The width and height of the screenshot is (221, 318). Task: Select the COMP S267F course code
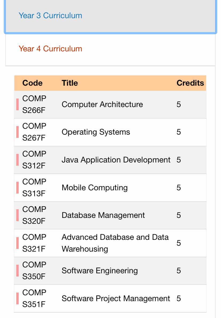pyautogui.click(x=34, y=132)
